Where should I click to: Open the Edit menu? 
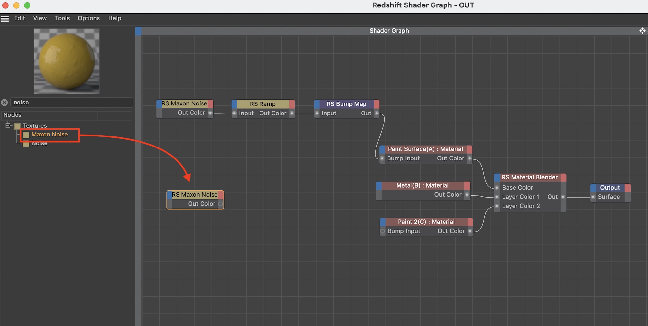19,18
